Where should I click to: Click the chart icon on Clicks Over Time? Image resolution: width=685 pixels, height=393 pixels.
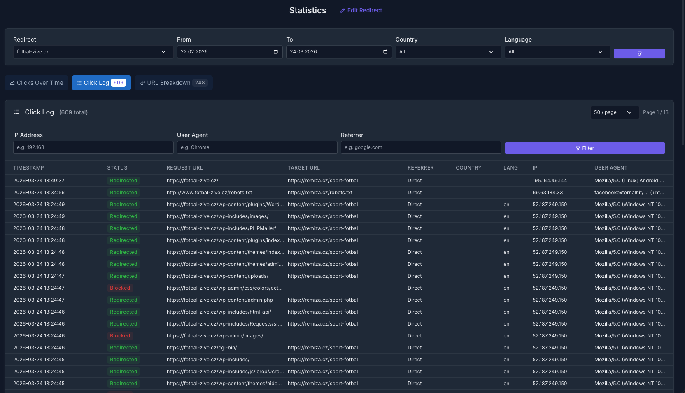(12, 83)
